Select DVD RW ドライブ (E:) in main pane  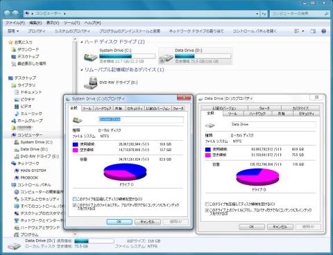(x=111, y=82)
